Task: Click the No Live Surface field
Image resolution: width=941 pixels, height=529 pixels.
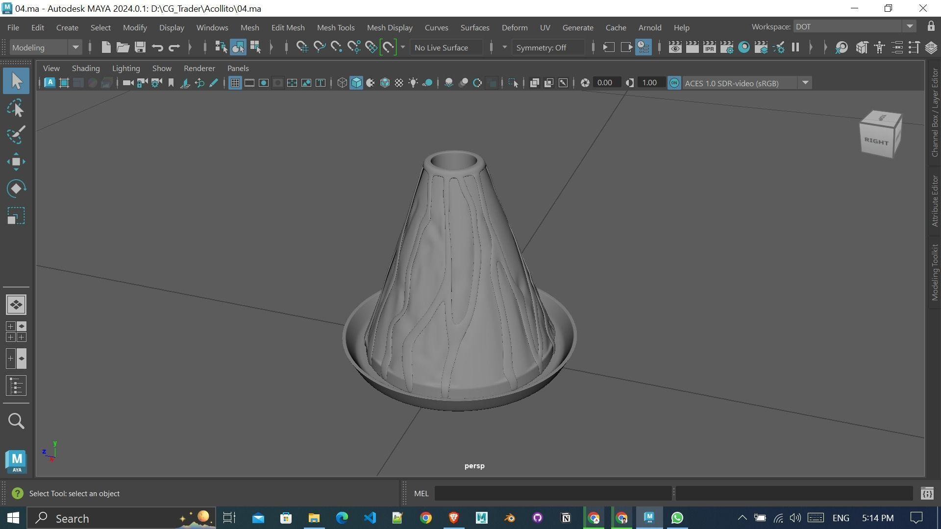Action: coord(446,48)
